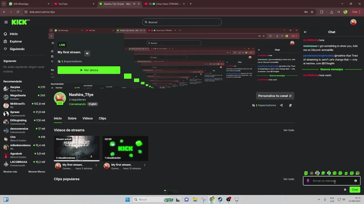Collapse recommended list with Mostrar Menos

pos(37,172)
